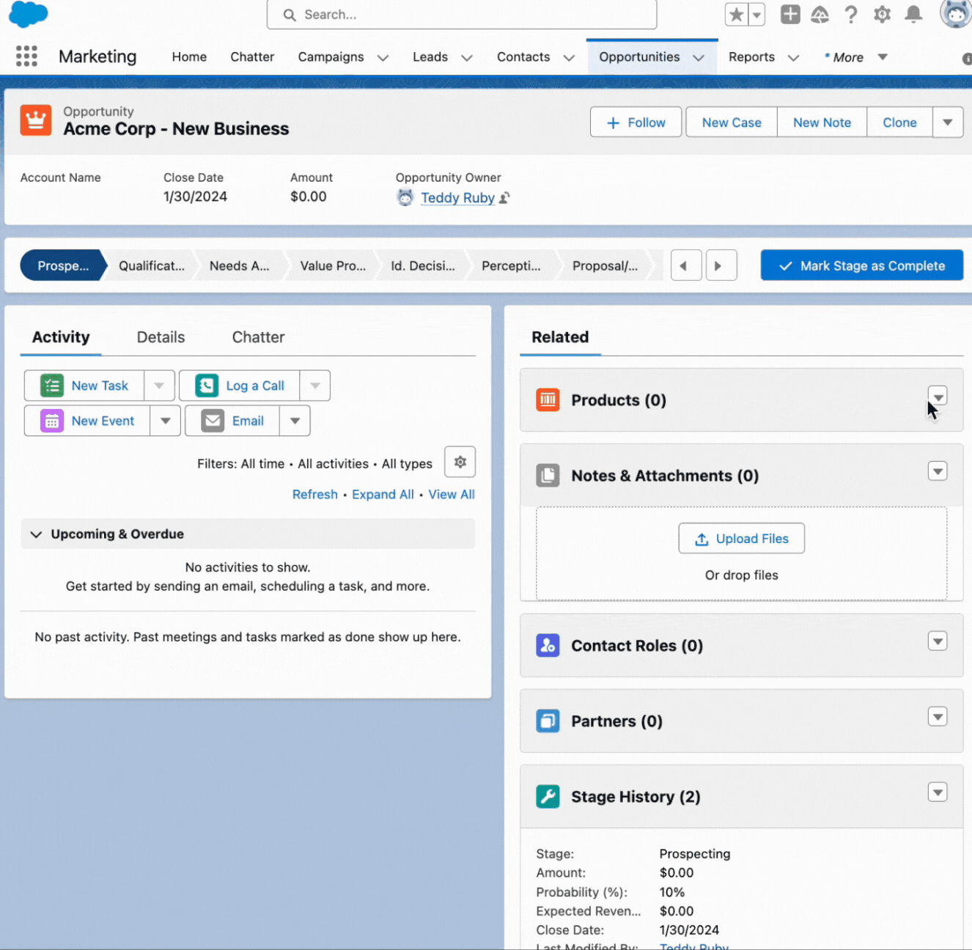This screenshot has height=950, width=972.
Task: Click inside the global Search field
Action: click(x=462, y=14)
